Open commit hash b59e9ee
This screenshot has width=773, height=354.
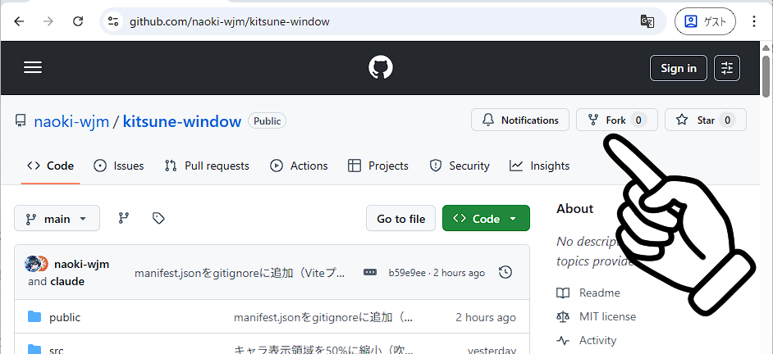coord(407,273)
